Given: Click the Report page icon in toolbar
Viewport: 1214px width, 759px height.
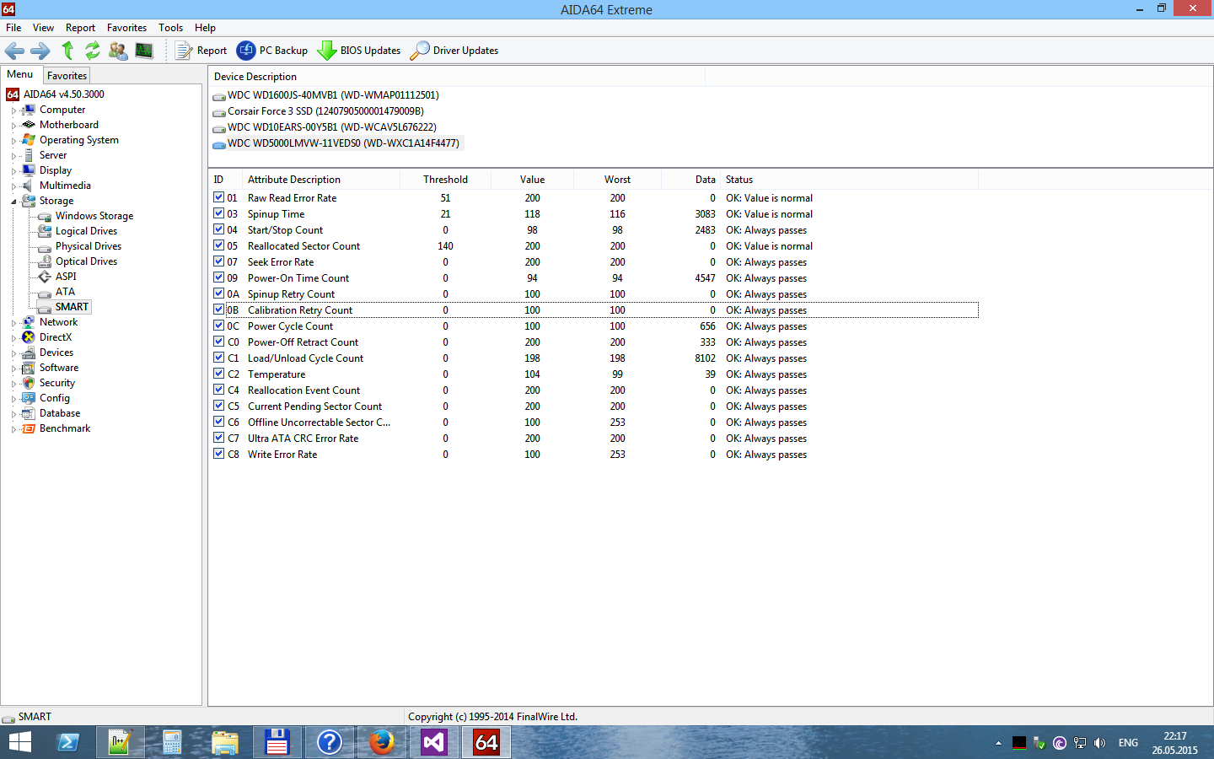Looking at the screenshot, I should pos(184,51).
